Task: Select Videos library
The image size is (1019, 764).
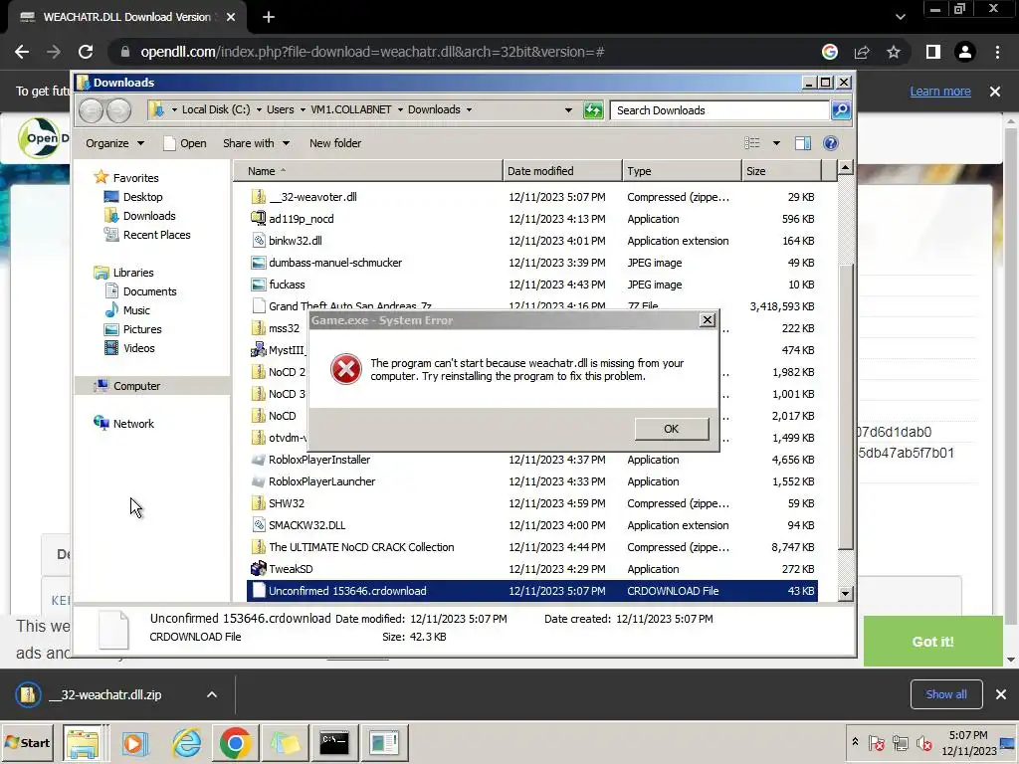Action: tap(130, 348)
